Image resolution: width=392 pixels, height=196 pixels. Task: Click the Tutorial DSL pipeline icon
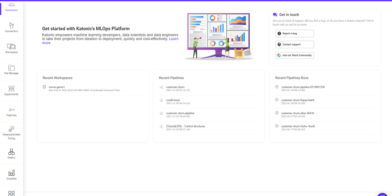click(161, 126)
